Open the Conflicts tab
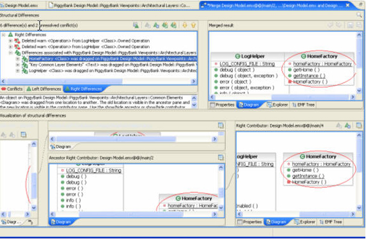 tap(12, 89)
